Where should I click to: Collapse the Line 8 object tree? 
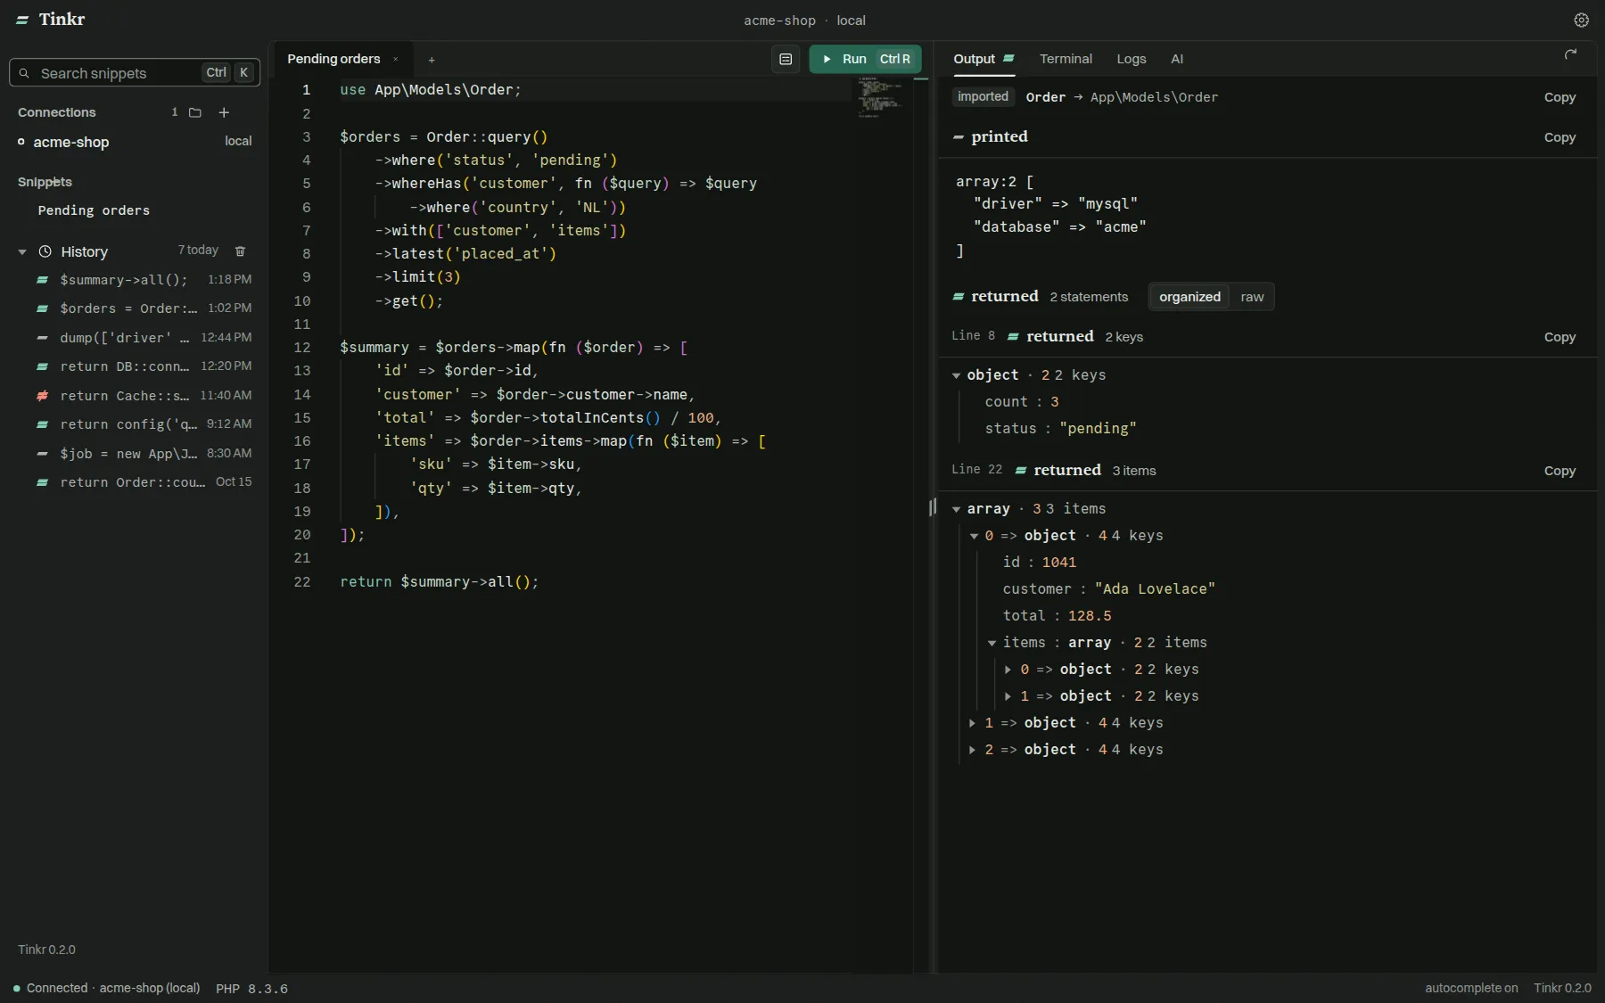[x=956, y=375]
